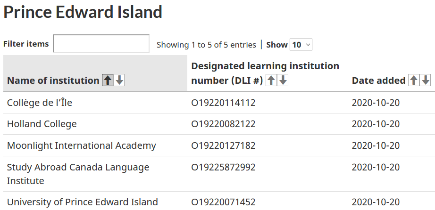Click the Prince Edward Island heading
Viewport: 435px width, 210px height.
[83, 12]
